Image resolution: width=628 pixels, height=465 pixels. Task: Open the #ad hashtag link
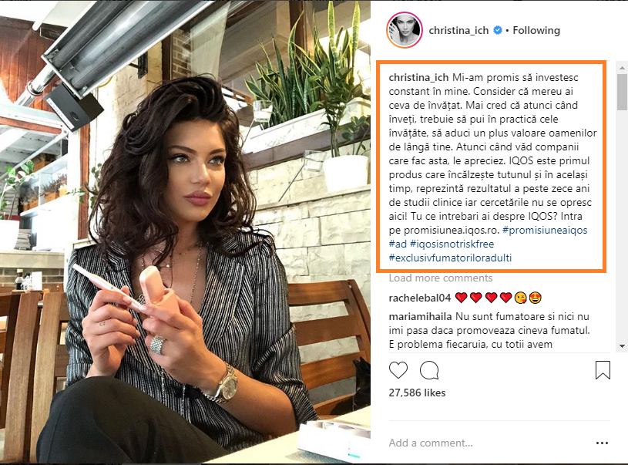tap(398, 244)
